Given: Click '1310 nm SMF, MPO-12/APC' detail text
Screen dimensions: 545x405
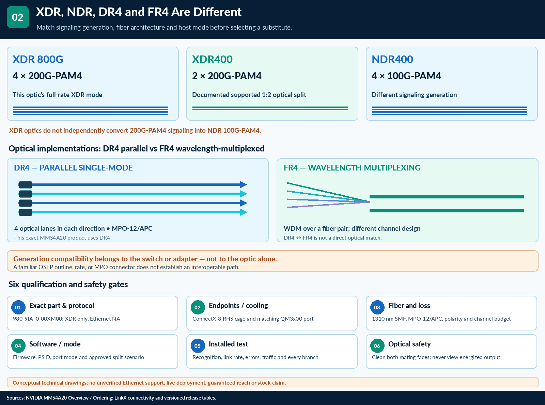Looking at the screenshot, I should (441, 319).
